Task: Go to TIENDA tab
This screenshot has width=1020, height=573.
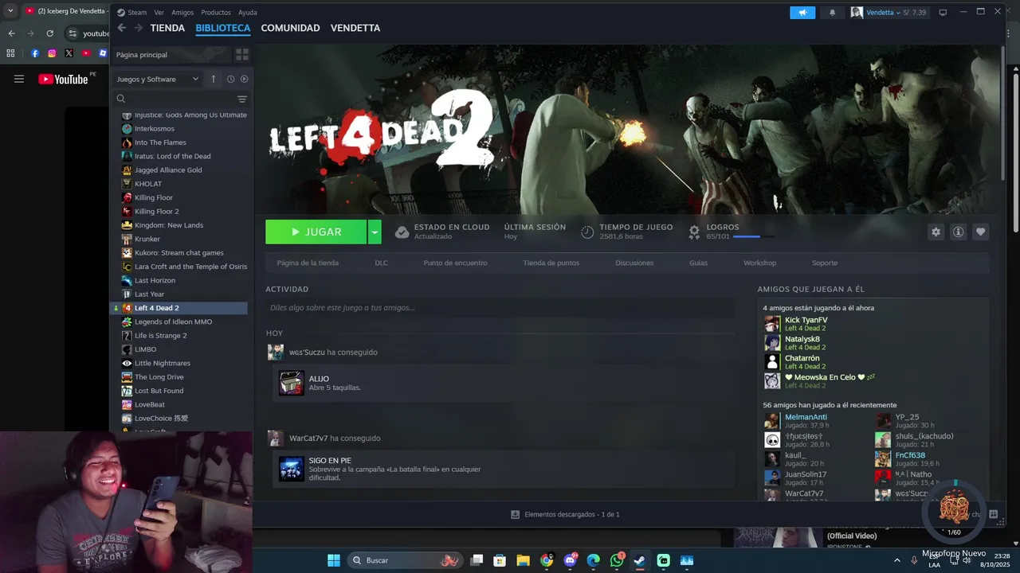Action: point(167,28)
